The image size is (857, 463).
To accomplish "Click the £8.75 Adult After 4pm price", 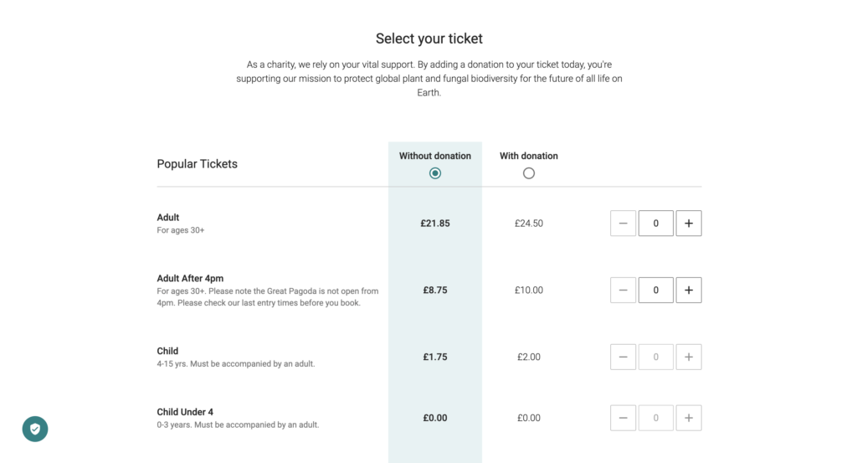I will pyautogui.click(x=435, y=291).
